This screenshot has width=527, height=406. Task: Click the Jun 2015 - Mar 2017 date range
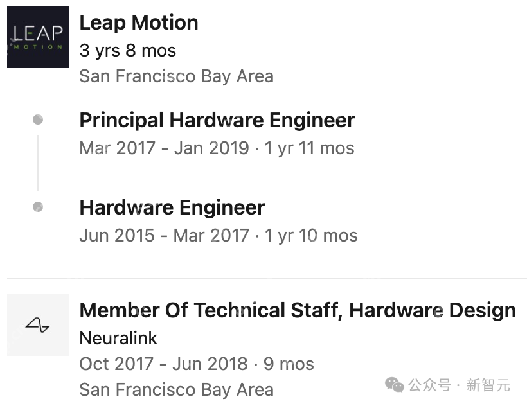pyautogui.click(x=164, y=235)
